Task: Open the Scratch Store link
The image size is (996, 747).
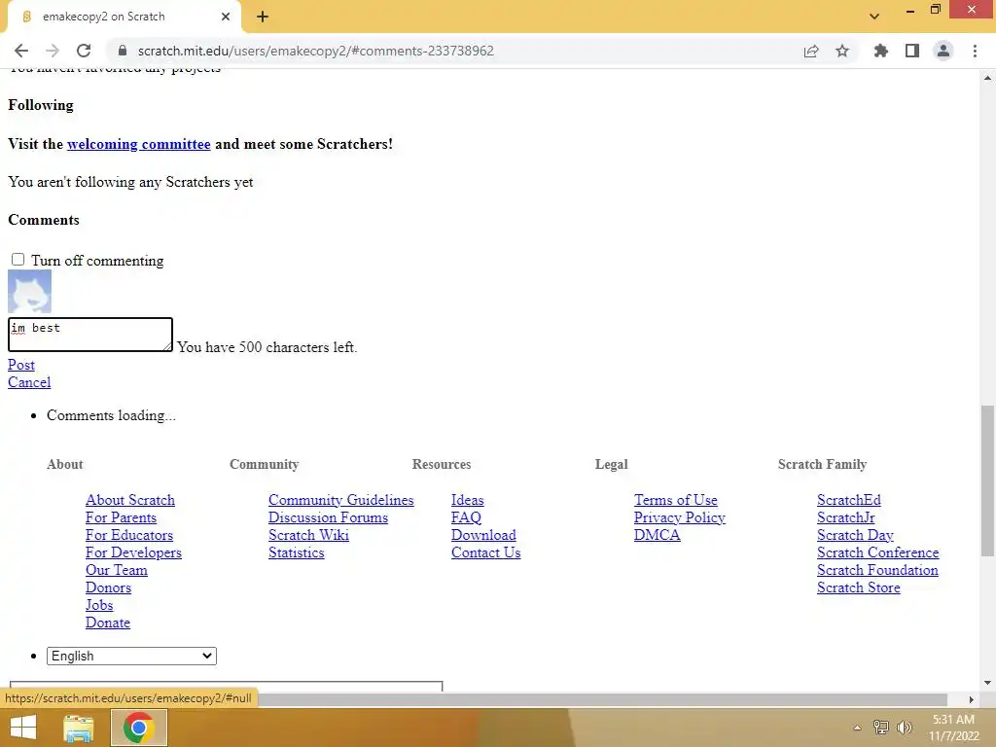Action: coord(858,587)
